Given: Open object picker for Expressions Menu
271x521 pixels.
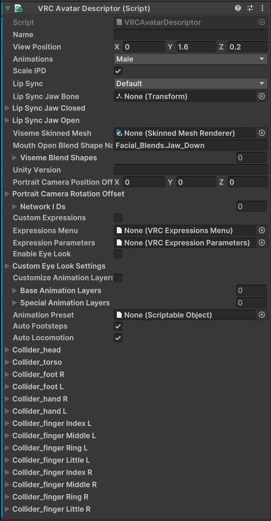Looking at the screenshot, I should [x=262, y=230].
